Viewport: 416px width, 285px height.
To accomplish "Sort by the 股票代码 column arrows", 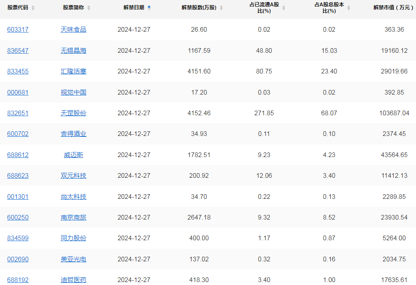I will [33, 8].
